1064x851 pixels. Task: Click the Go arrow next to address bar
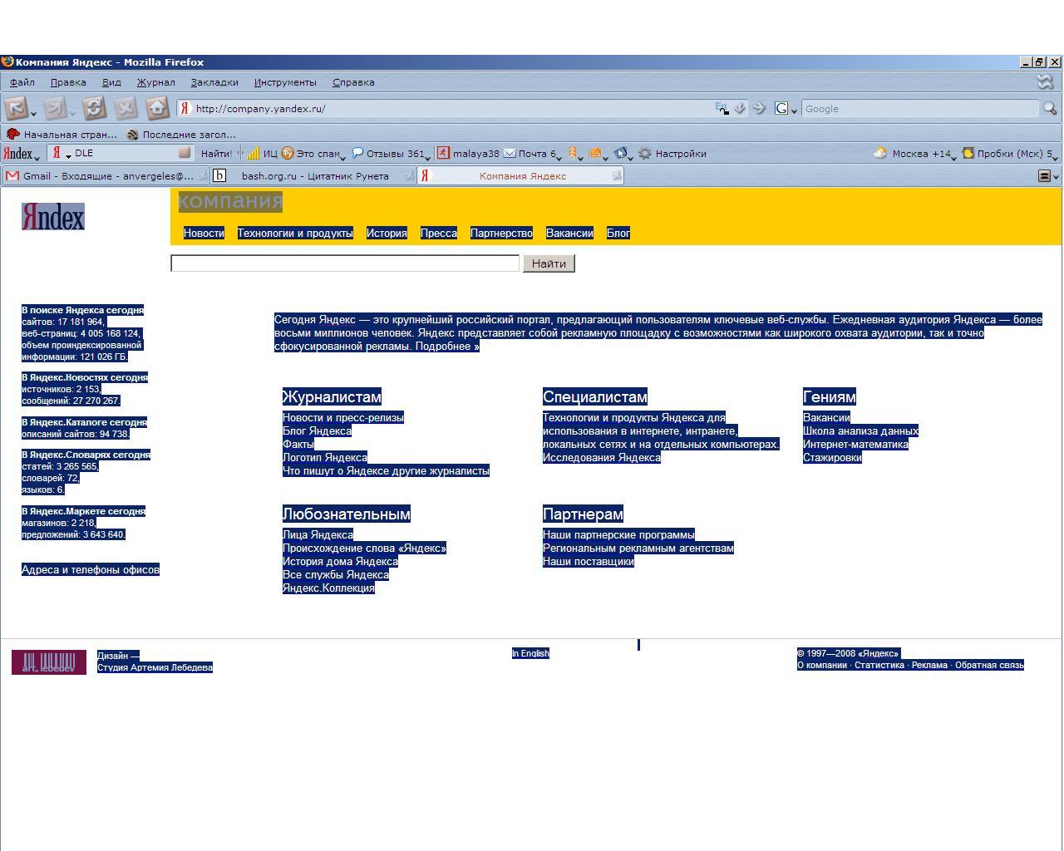click(x=758, y=108)
